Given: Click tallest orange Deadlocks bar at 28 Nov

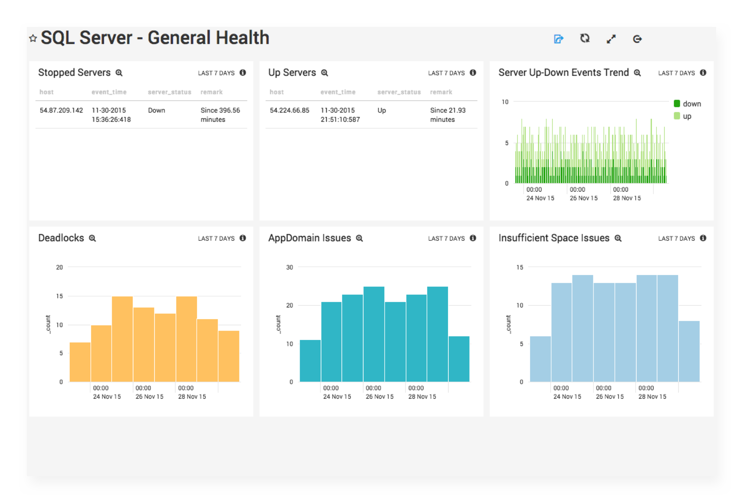Looking at the screenshot, I should pos(186,338).
